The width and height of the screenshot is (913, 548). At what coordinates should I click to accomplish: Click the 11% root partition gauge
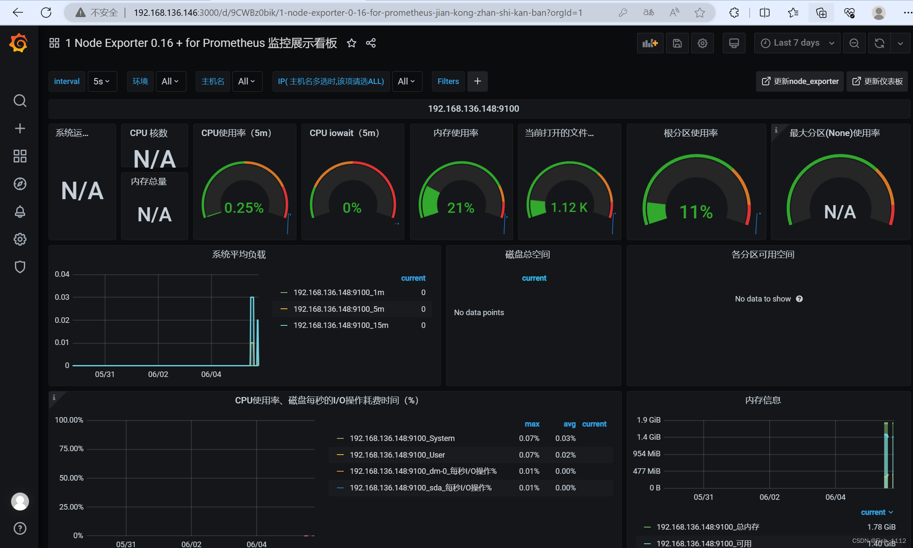pos(696,190)
